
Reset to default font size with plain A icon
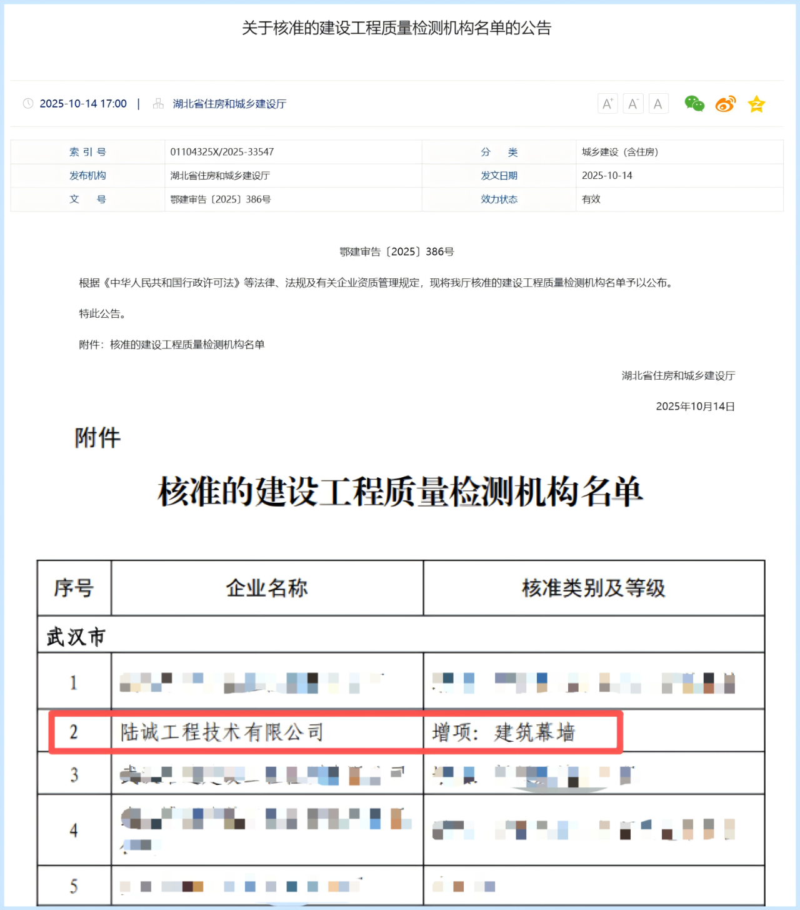click(x=658, y=104)
